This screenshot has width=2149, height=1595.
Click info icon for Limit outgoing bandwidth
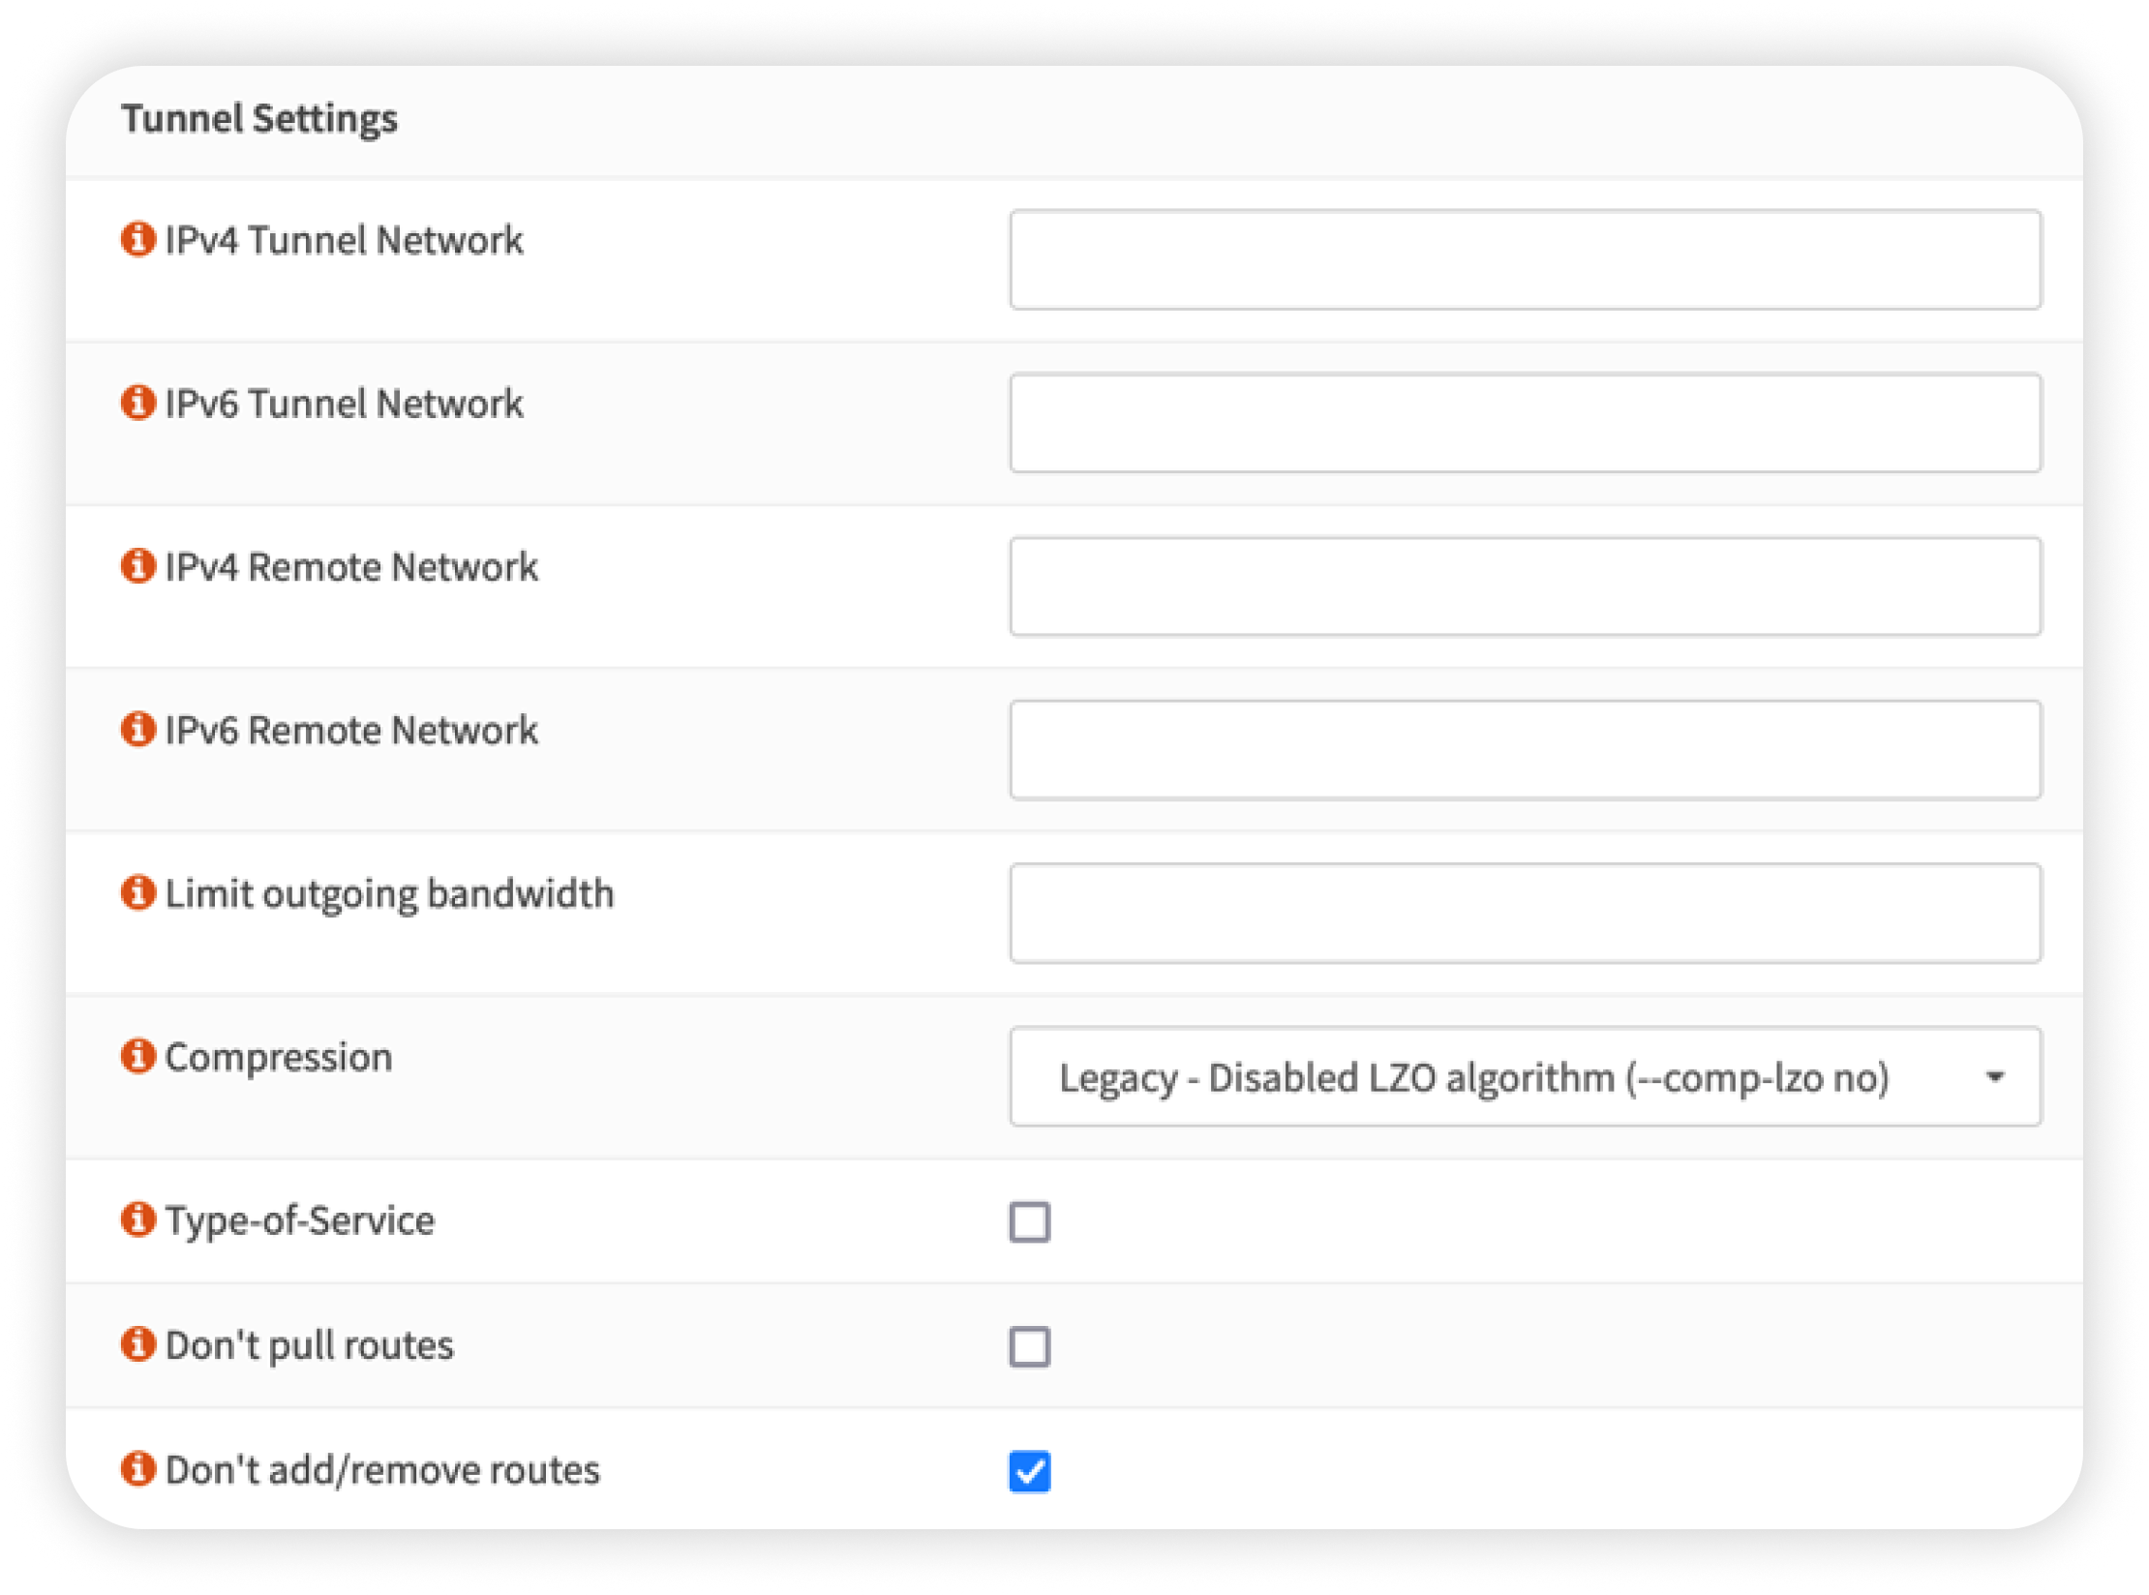[138, 892]
